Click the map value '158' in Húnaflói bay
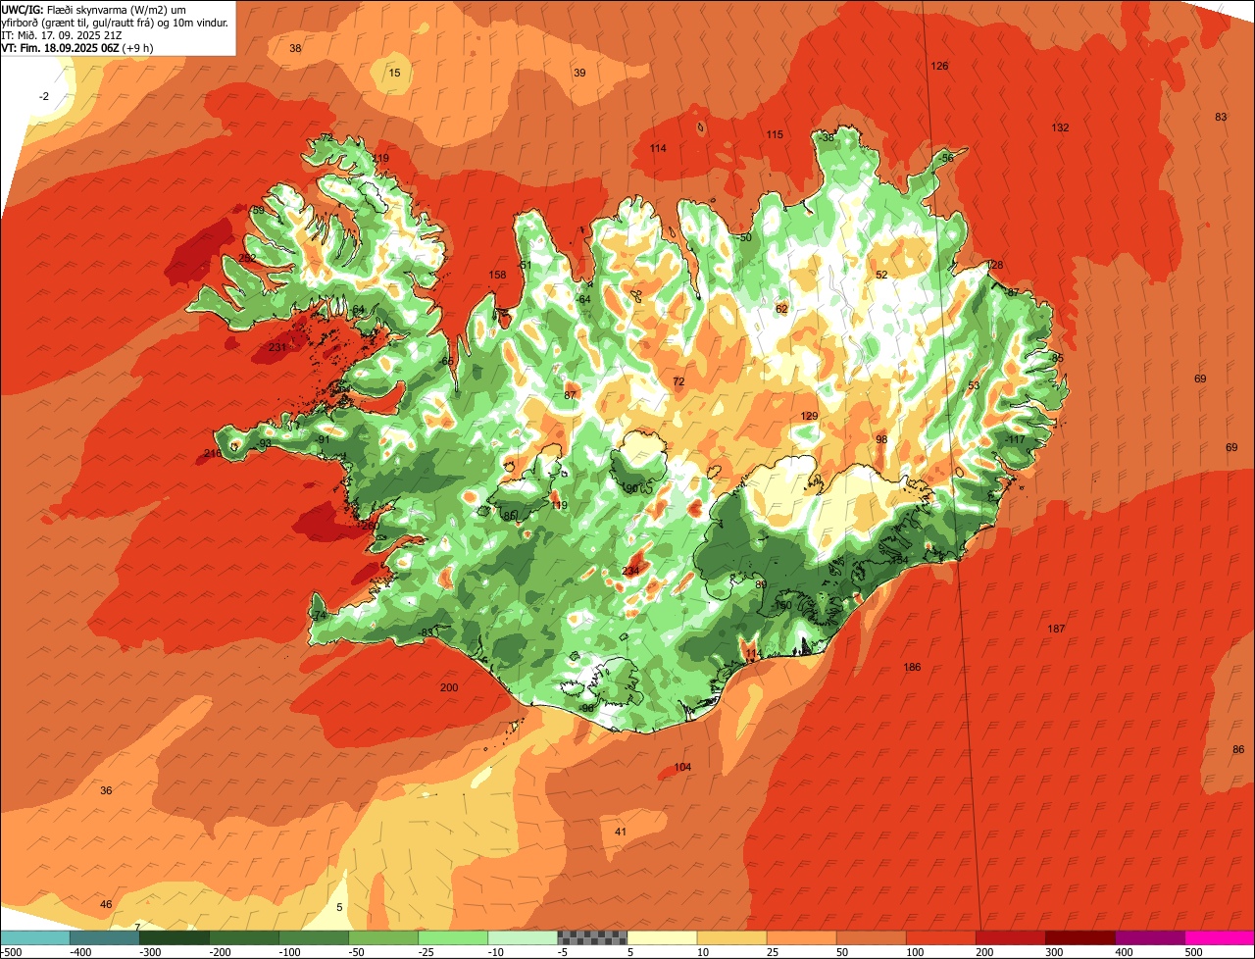 pos(498,275)
